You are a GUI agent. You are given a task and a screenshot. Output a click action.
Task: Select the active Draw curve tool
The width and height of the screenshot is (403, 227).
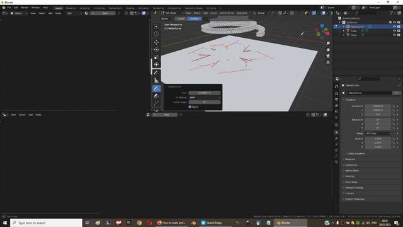point(156,88)
